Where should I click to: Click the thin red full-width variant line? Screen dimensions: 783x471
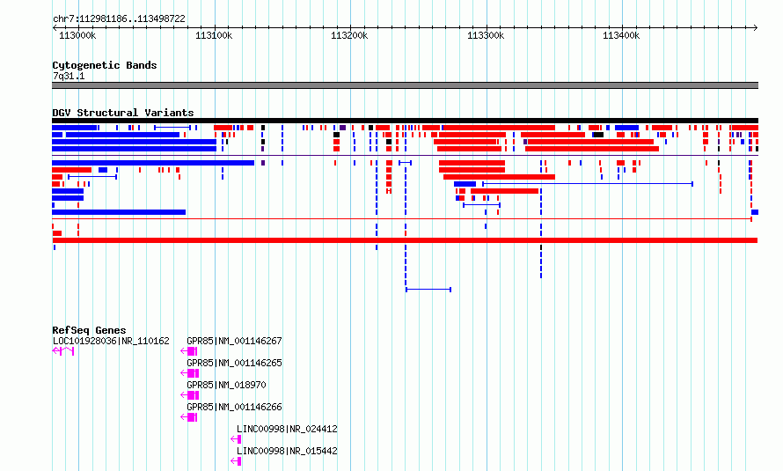pyautogui.click(x=402, y=218)
